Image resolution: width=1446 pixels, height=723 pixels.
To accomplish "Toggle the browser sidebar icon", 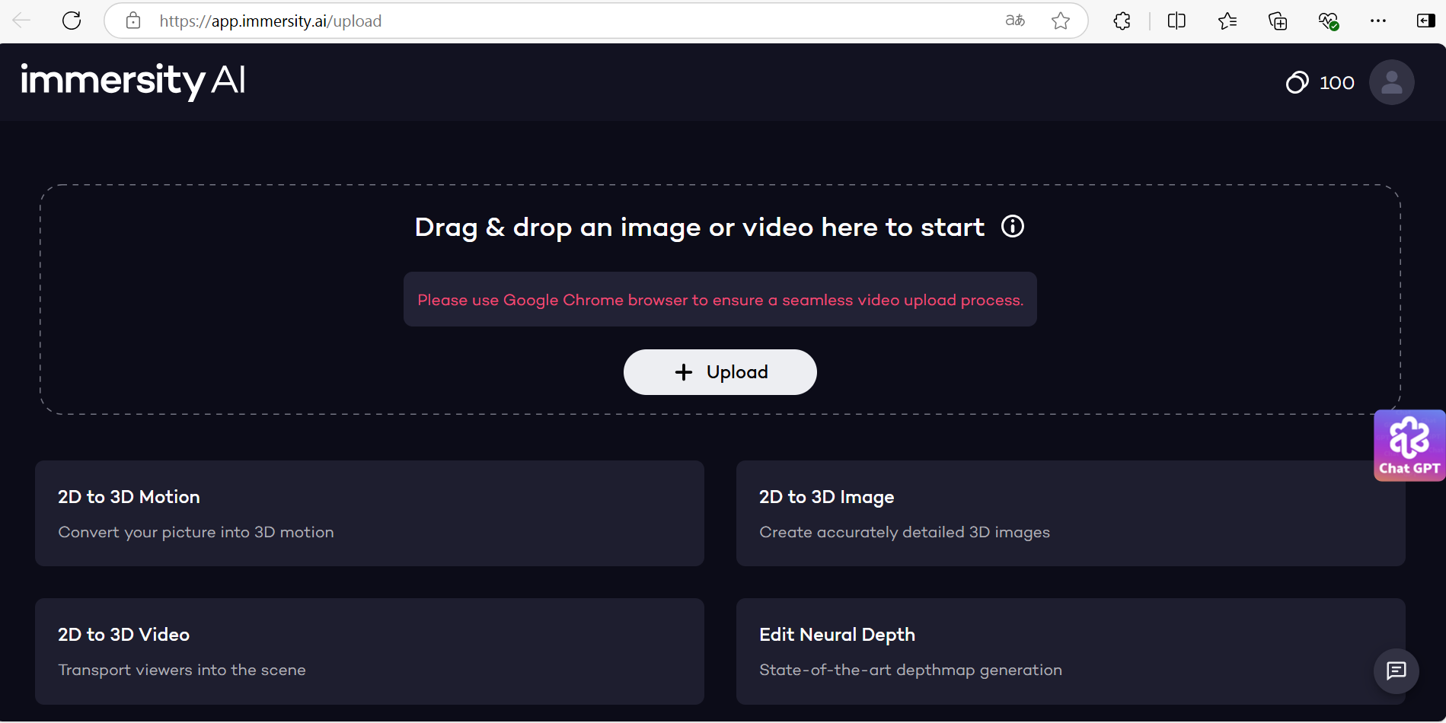I will click(x=1425, y=21).
